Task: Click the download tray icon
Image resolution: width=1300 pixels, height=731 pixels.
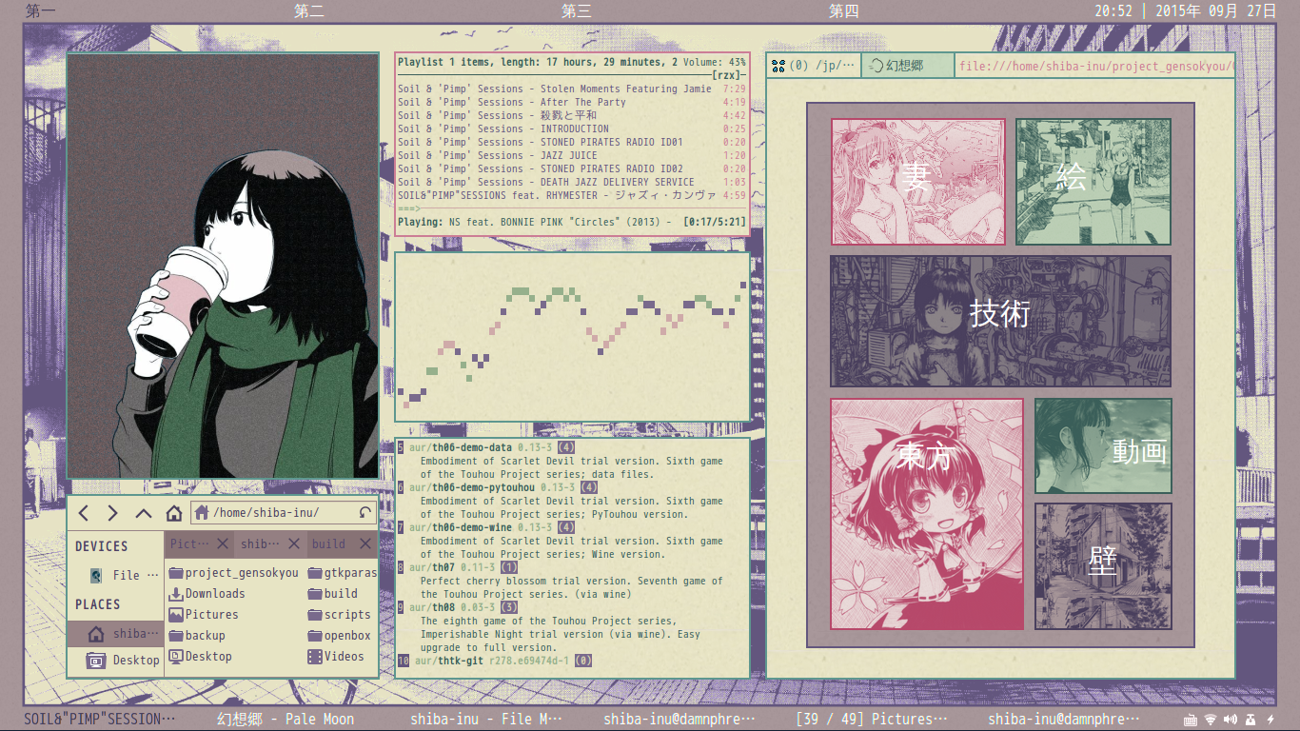Action: [x=1251, y=720]
